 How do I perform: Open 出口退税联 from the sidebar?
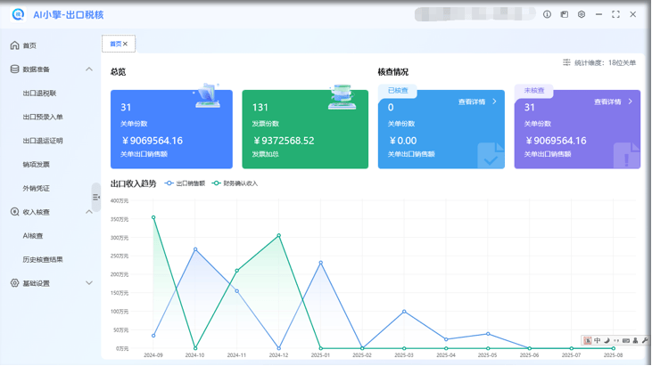tap(39, 94)
